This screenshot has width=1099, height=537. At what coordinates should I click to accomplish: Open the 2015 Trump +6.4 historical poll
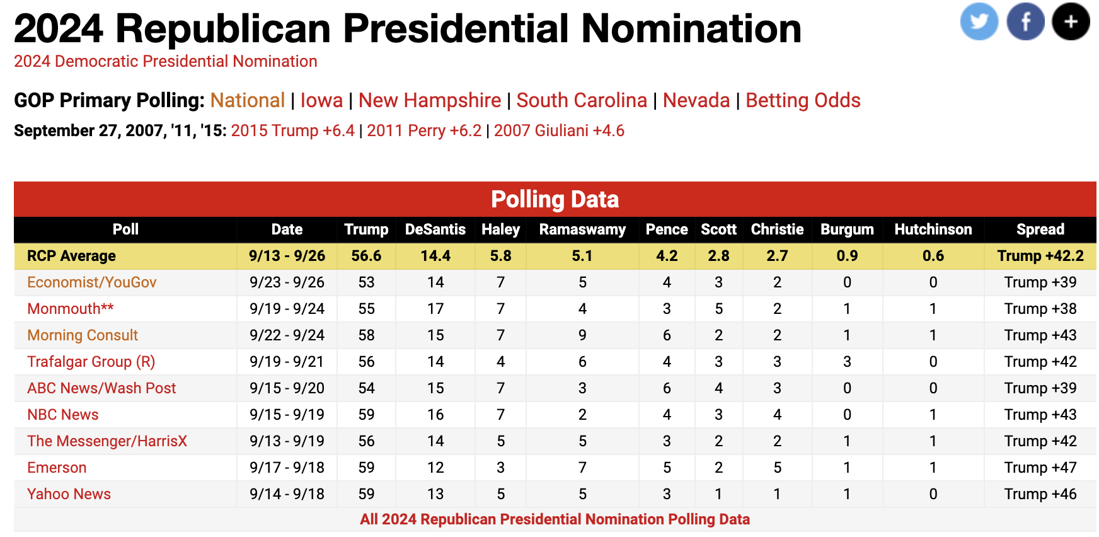pos(292,130)
